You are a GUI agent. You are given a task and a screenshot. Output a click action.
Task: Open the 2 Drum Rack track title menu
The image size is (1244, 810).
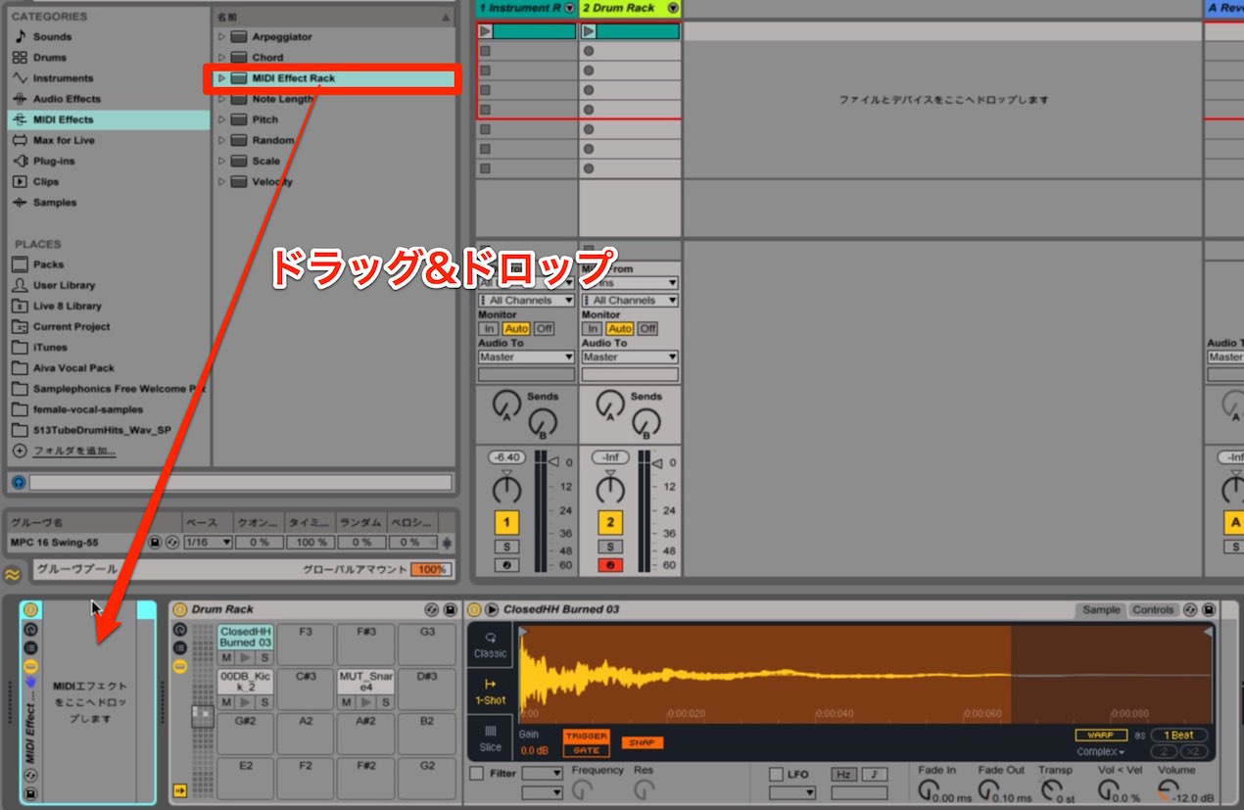[x=672, y=8]
